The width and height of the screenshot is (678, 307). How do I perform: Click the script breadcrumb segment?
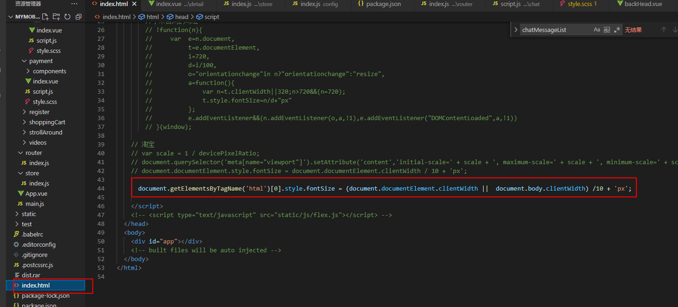pyautogui.click(x=208, y=17)
